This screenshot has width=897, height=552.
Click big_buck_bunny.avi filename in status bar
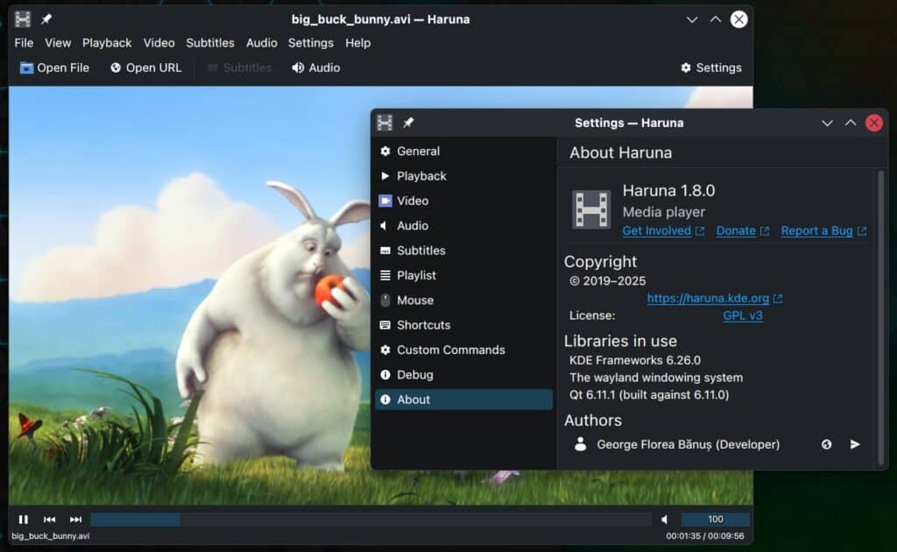pos(50,536)
